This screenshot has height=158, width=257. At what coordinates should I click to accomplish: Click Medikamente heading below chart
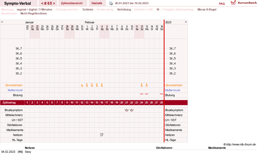[x=217, y=148]
